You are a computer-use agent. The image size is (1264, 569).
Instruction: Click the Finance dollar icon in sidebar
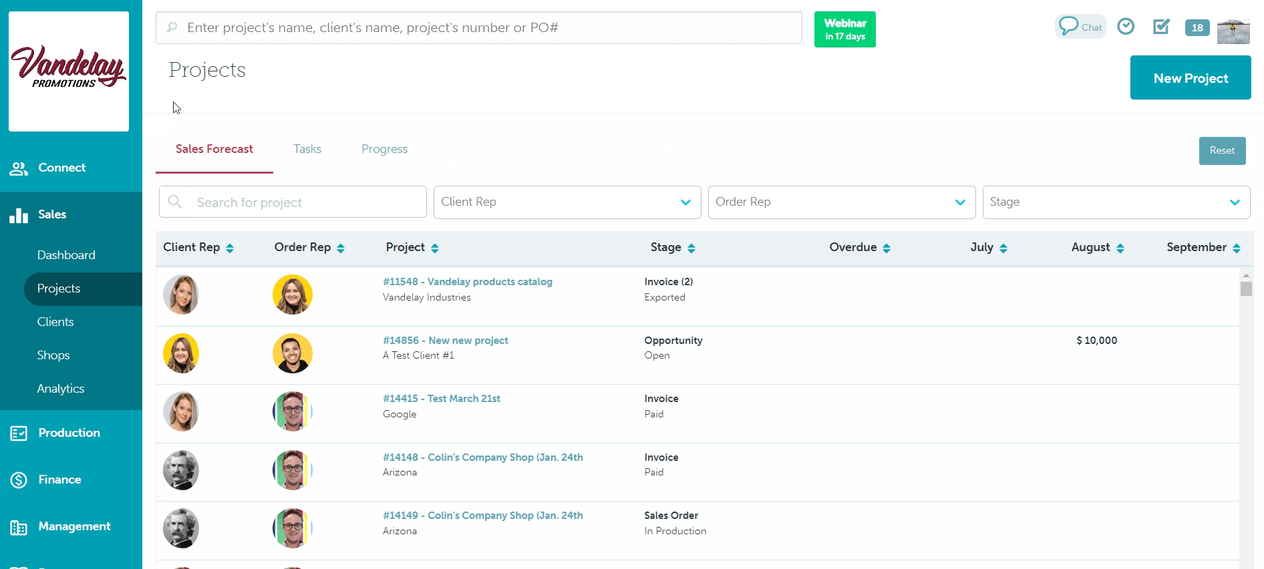[x=19, y=480]
